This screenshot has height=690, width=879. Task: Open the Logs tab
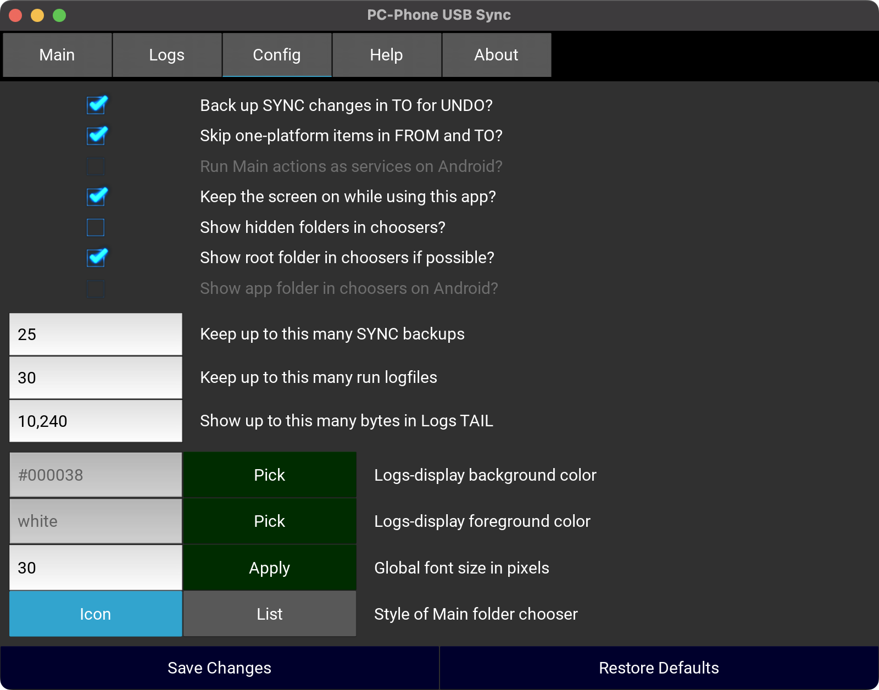(x=167, y=55)
